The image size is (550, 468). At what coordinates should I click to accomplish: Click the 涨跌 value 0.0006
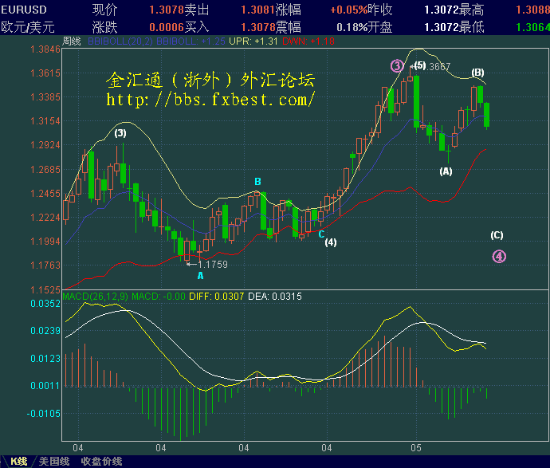pos(167,27)
